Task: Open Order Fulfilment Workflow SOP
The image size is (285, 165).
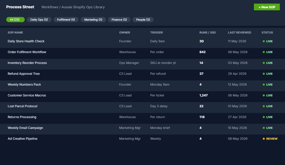Action: coord(27,52)
